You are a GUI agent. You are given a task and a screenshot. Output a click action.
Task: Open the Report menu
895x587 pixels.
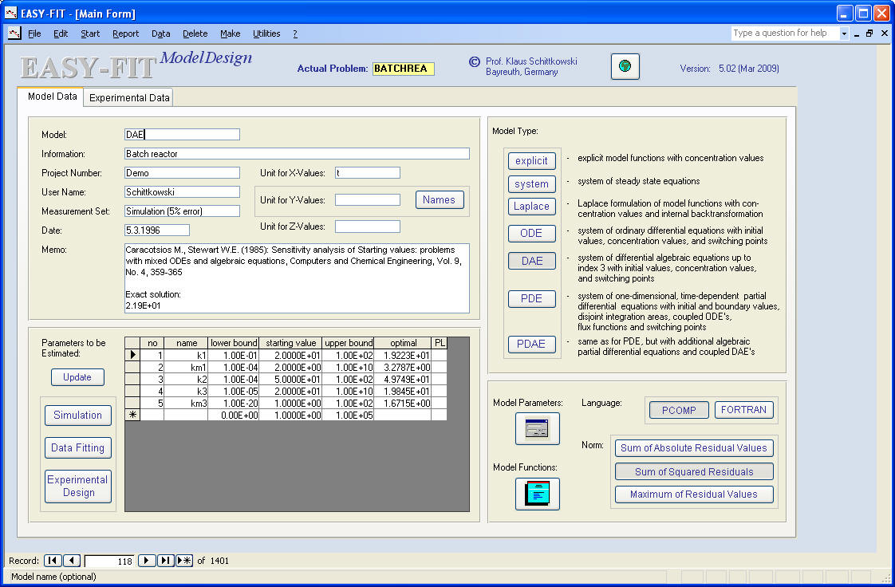tap(125, 33)
